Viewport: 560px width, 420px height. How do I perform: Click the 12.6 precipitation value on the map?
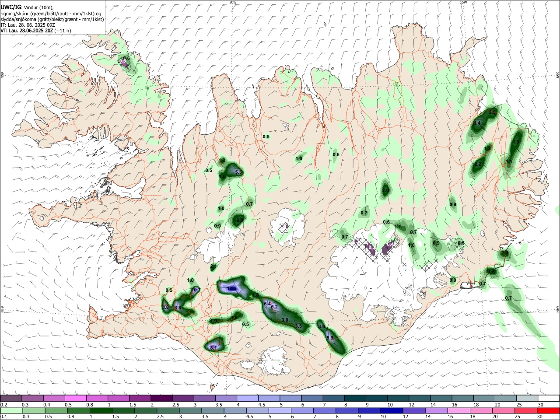click(x=231, y=288)
